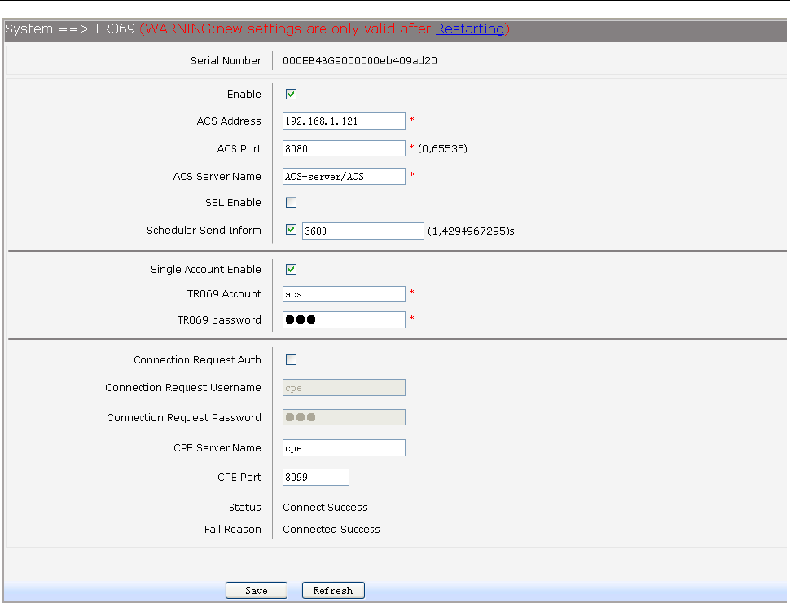Focus the ACS Server Name field
This screenshot has height=603, width=790.
(x=344, y=177)
